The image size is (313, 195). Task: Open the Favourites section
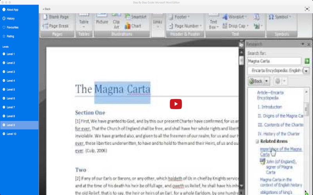11,27
